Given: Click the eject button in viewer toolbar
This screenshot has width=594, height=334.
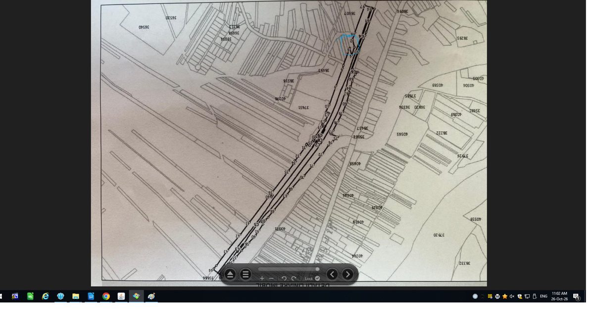Looking at the screenshot, I should [230, 275].
